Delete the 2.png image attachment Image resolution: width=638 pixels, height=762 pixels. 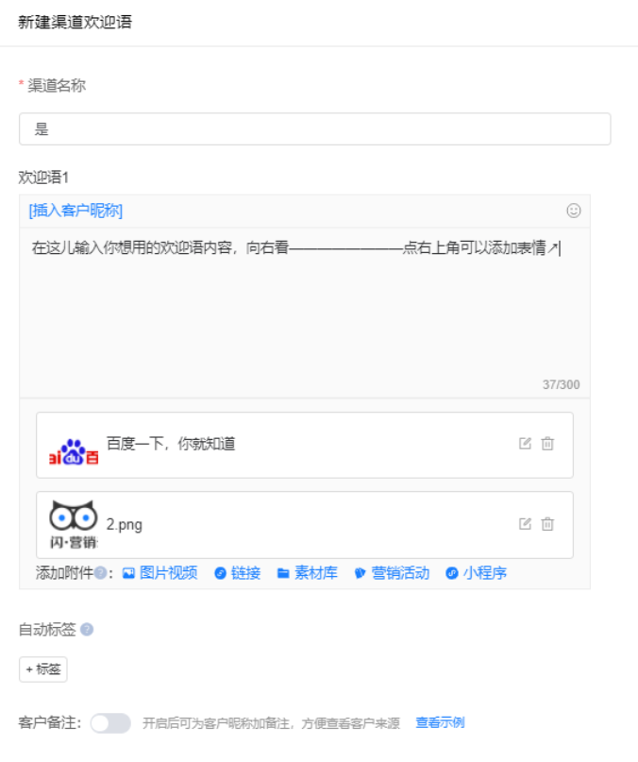547,524
